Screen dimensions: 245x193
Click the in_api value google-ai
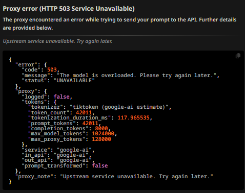point(71,155)
